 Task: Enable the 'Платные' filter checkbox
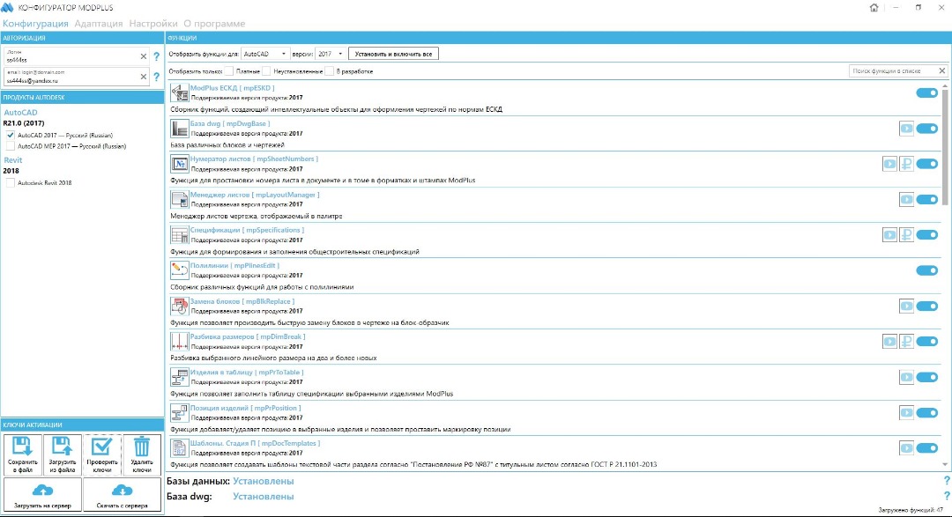click(x=228, y=71)
